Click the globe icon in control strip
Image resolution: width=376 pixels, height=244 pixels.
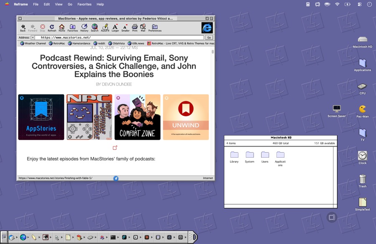23,237
